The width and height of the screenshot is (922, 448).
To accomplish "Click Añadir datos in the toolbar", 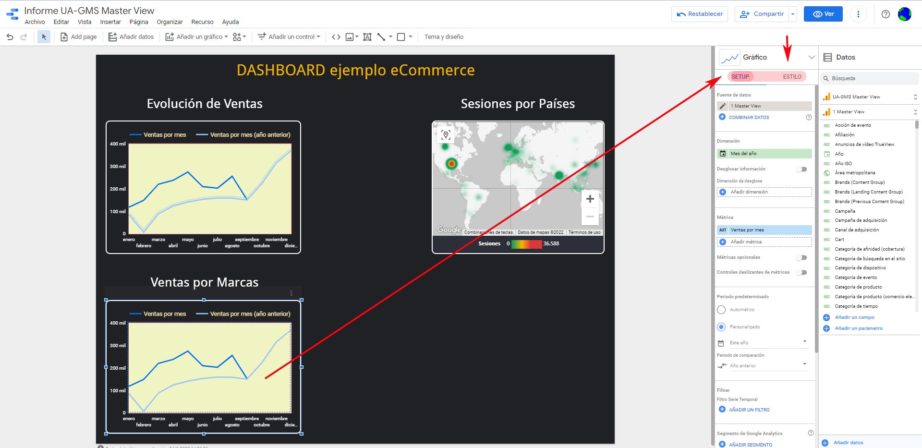I will (x=131, y=37).
